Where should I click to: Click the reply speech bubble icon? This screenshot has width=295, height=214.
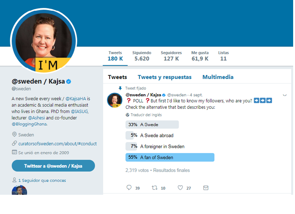pyautogui.click(x=129, y=187)
